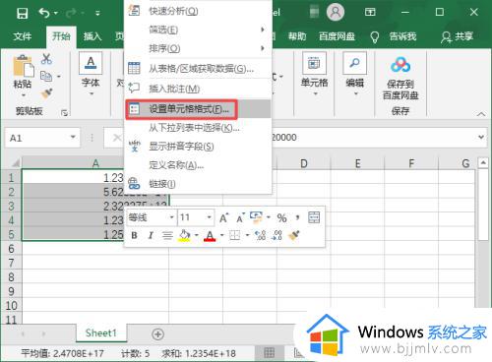492x362 pixels.
Task: Apply red font color
Action: click(210, 235)
